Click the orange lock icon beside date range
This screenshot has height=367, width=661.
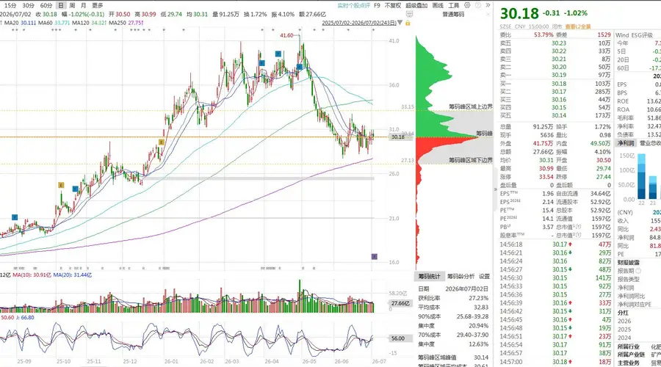408,23
